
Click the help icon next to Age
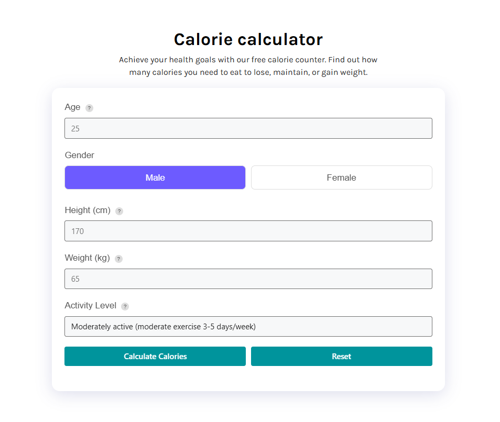[x=89, y=108]
